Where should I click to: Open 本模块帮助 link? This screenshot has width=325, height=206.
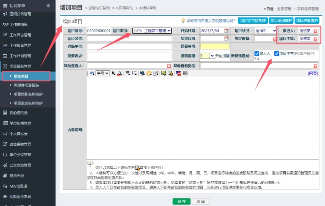tap(147, 8)
